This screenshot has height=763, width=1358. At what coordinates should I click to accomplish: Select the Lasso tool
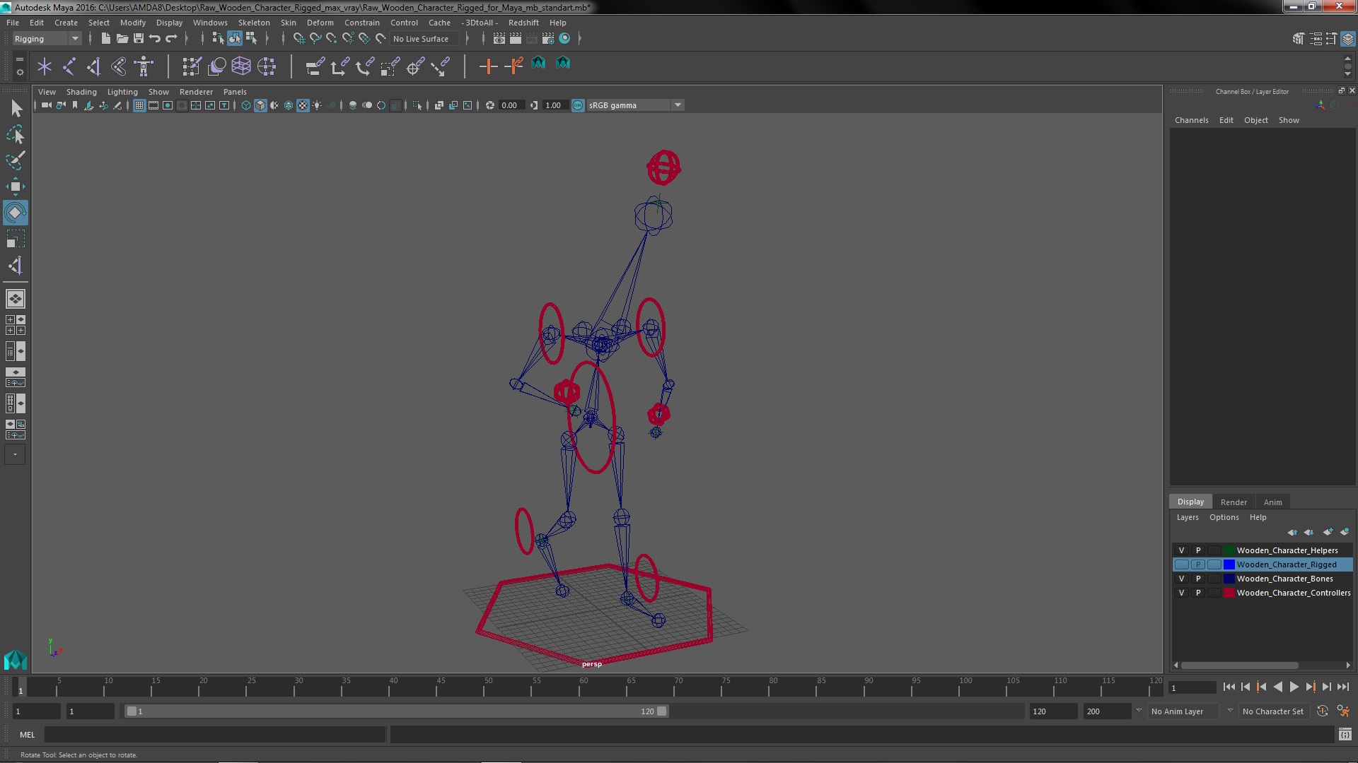[15, 134]
